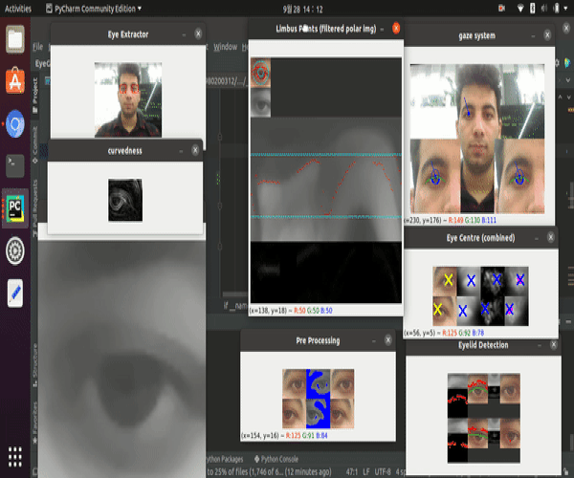574x478 pixels.
Task: Open the Wi-Fi status icon
Action: pyautogui.click(x=520, y=9)
